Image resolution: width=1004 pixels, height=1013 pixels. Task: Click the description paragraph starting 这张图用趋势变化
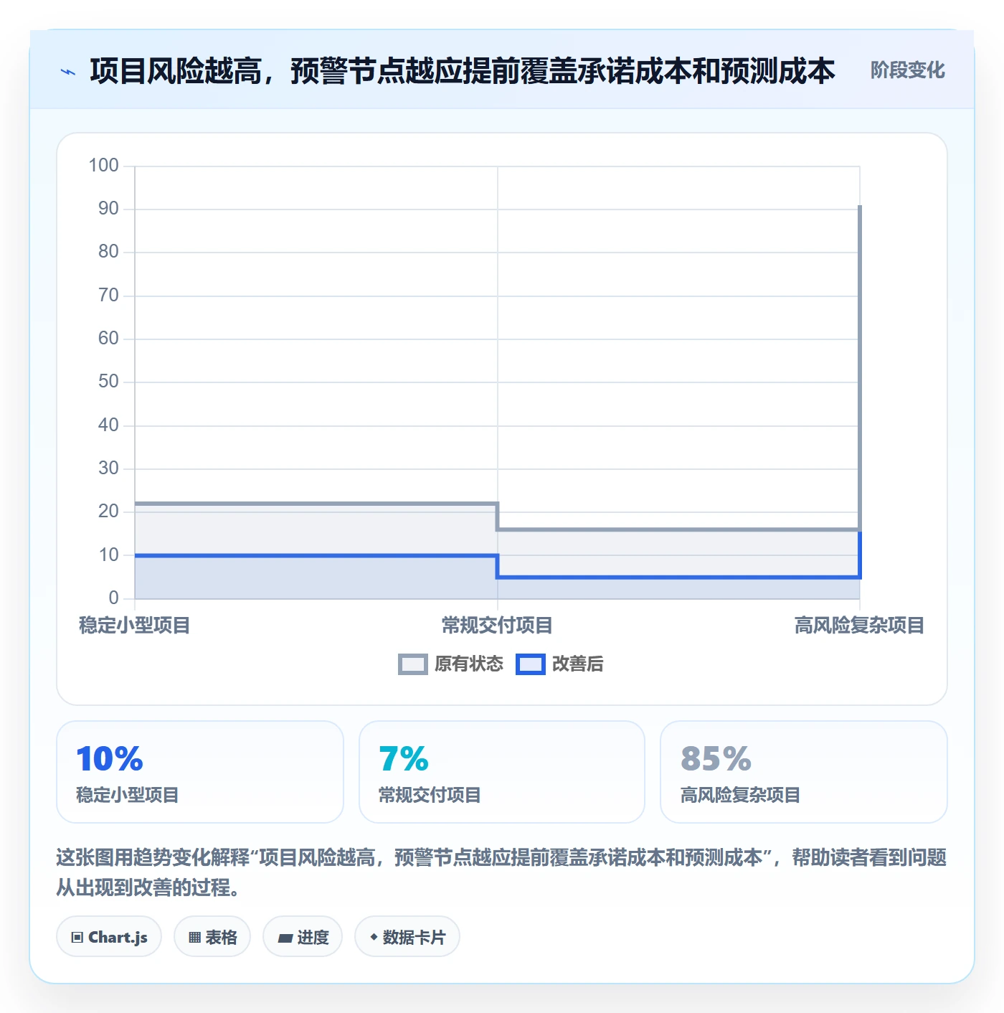[501, 872]
